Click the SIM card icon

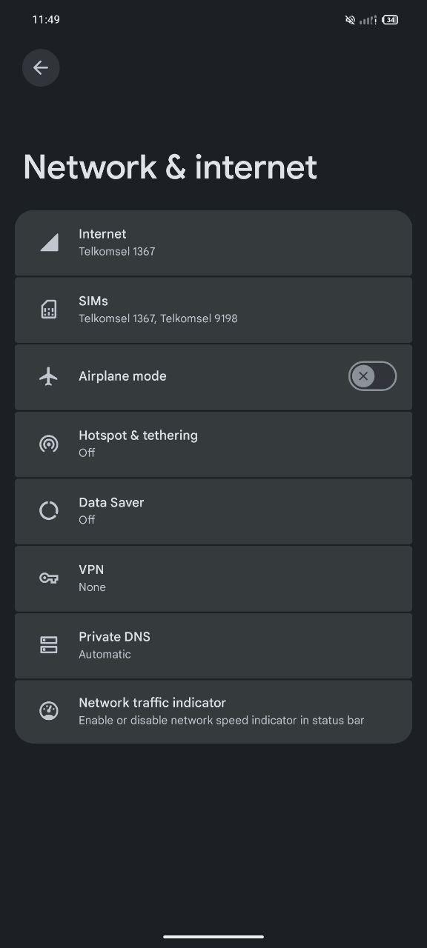[x=49, y=310]
